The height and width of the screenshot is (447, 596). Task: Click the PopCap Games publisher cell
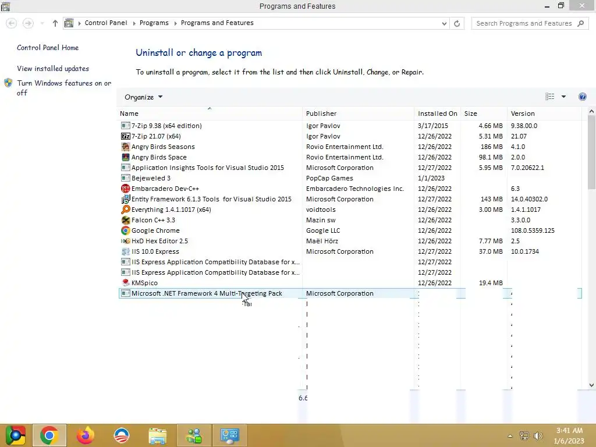pos(329,178)
